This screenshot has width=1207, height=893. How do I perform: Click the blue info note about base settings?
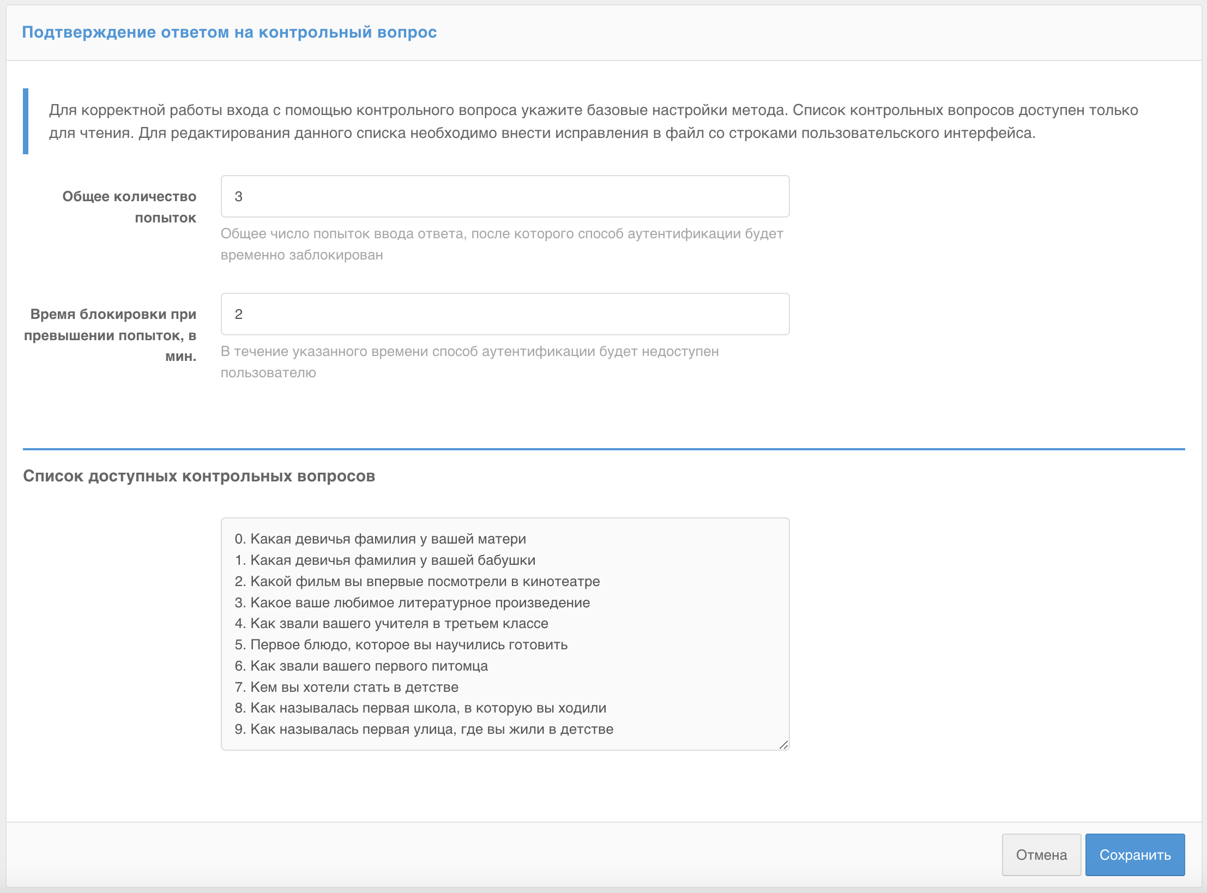pyautogui.click(x=593, y=122)
